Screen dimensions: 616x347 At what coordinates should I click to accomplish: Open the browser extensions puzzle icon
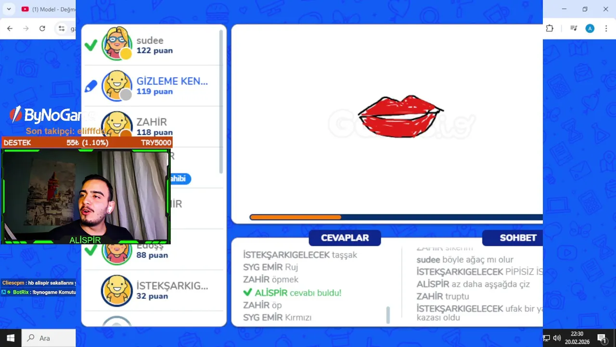coord(550,28)
